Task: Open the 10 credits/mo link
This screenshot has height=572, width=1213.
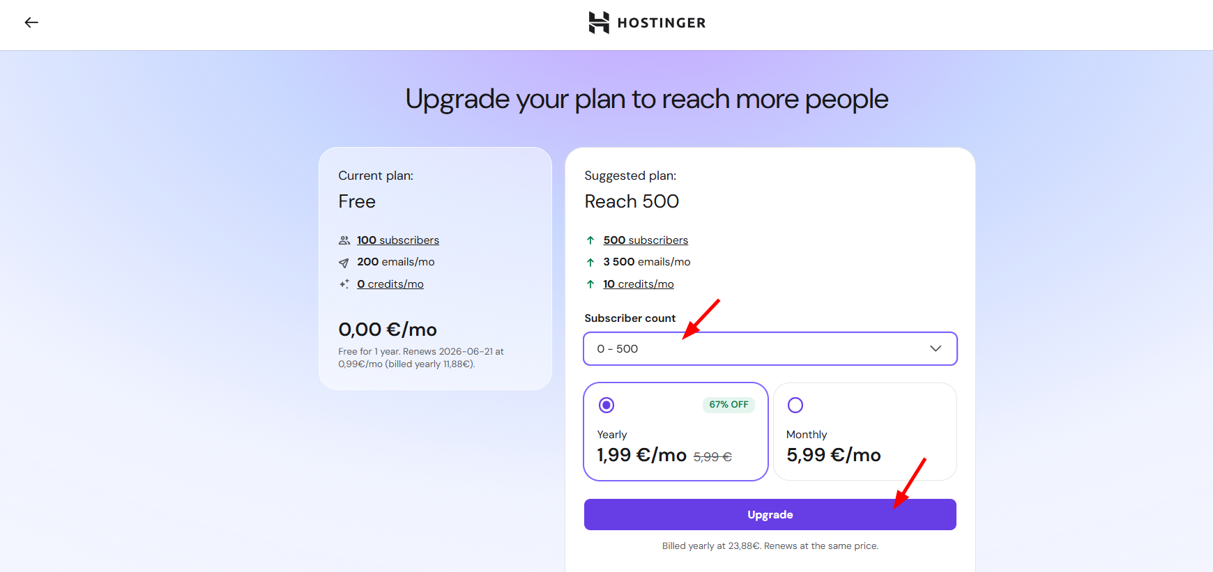Action: point(639,284)
